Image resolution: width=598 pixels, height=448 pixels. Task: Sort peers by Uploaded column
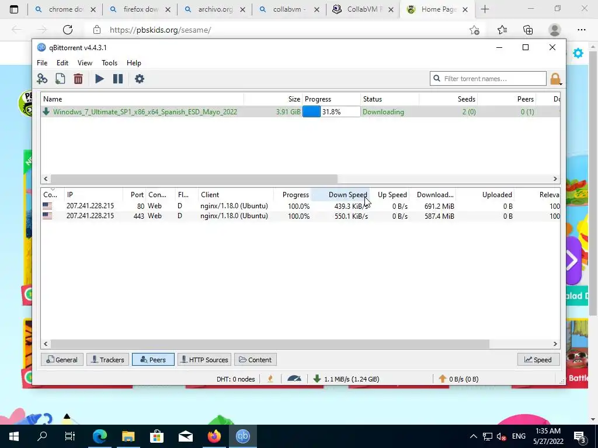(484, 195)
